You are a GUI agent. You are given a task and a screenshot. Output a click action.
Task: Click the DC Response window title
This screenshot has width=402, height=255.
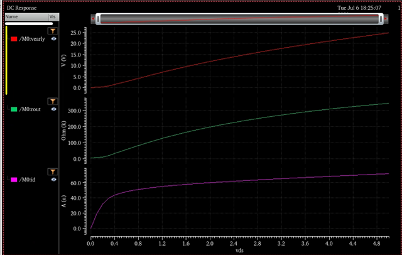(x=21, y=8)
